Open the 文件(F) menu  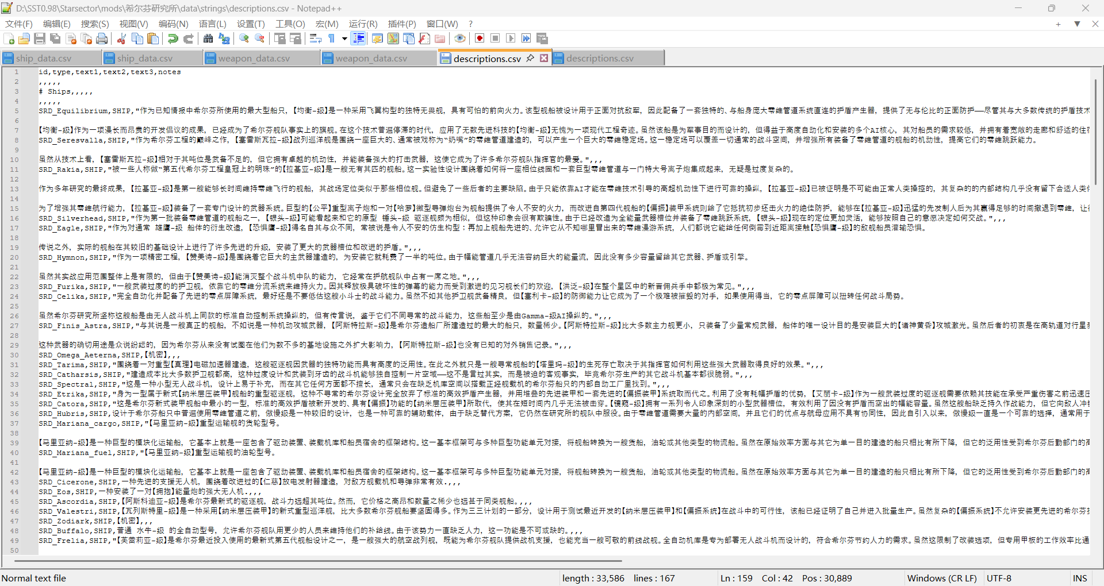(19, 24)
